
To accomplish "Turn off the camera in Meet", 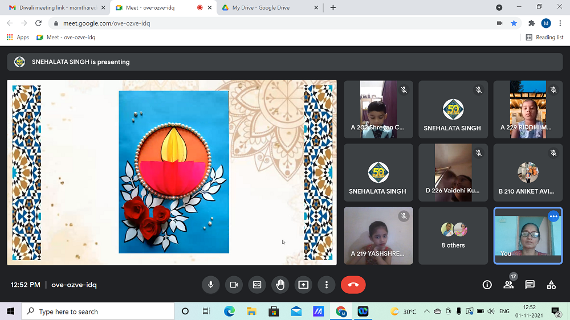I will coord(234,285).
